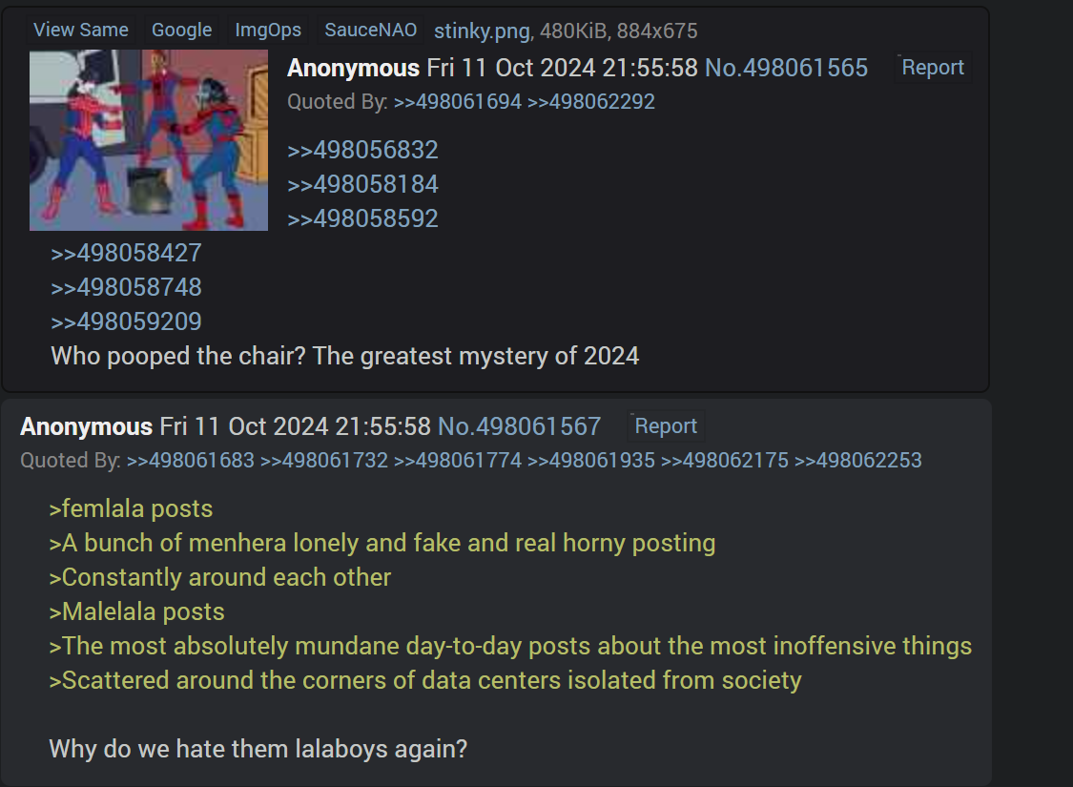Open the stinky.png file link

click(x=482, y=31)
